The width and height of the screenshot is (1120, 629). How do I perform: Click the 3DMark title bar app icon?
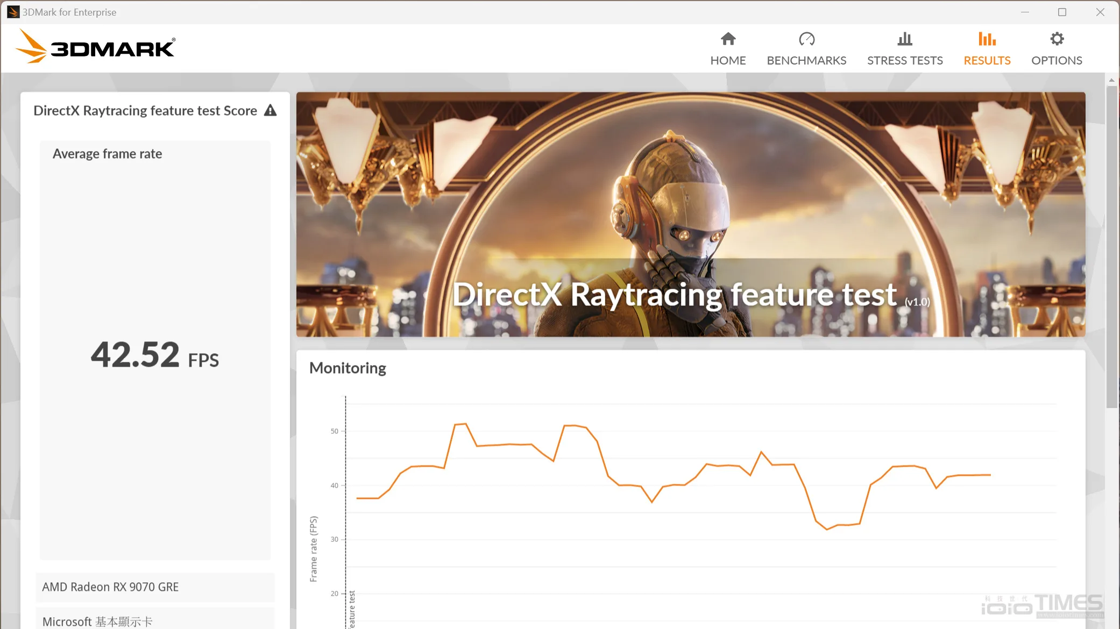[x=13, y=12]
